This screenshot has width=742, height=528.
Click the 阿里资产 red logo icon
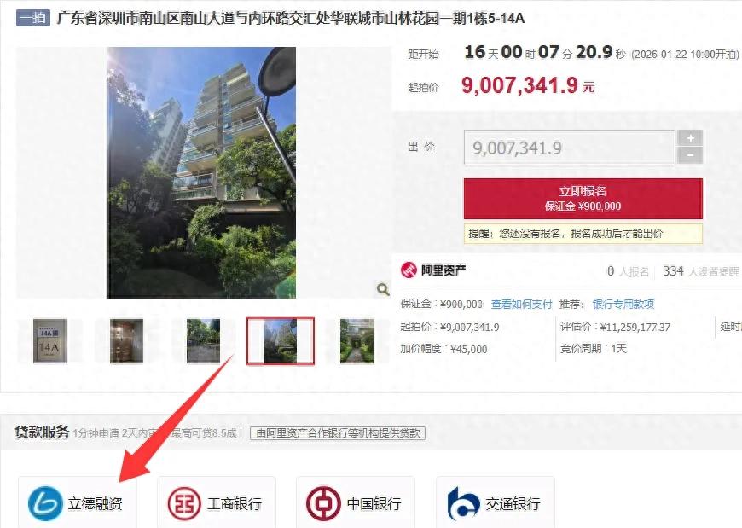409,270
